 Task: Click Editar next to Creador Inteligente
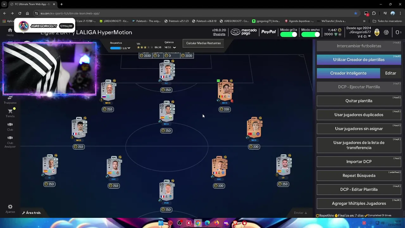point(390,73)
